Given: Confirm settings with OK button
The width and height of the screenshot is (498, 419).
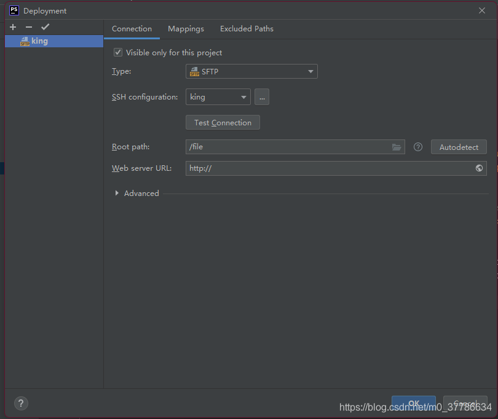Looking at the screenshot, I should [414, 404].
